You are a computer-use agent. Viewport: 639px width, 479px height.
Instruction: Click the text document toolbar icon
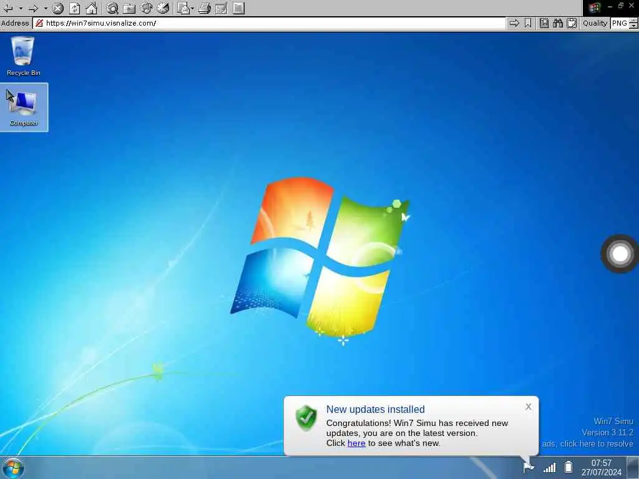pos(239,8)
